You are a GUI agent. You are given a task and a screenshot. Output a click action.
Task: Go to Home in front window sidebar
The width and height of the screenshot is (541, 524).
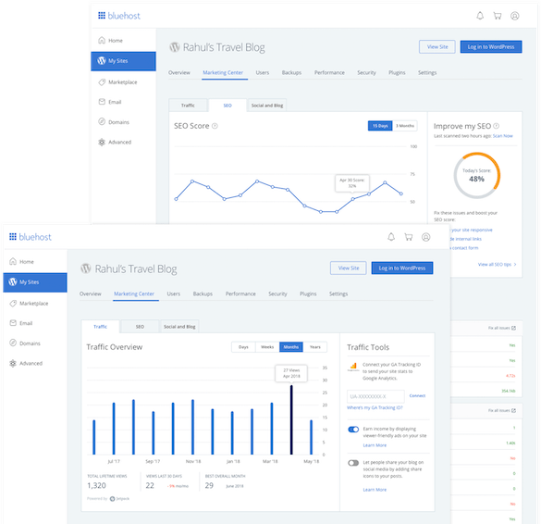(22, 261)
